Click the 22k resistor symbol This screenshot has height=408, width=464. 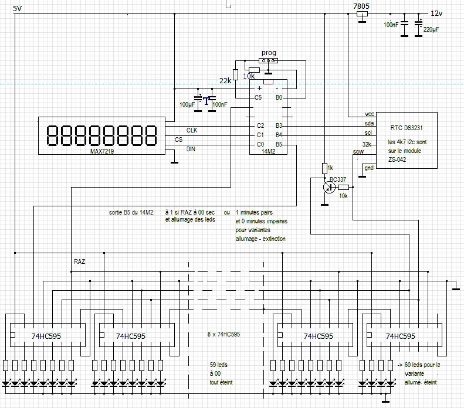tap(236, 75)
